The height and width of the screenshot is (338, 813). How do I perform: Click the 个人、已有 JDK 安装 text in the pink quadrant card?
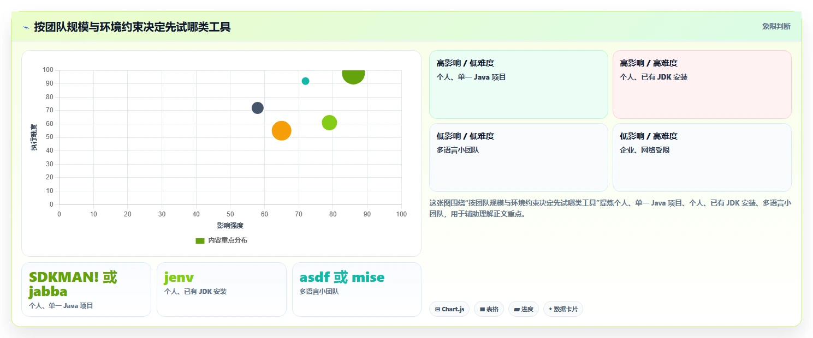(654, 77)
